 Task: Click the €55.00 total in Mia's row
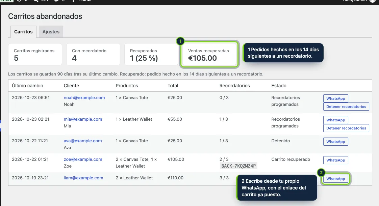175,119
